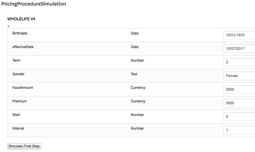This screenshot has height=152, width=255.
Task: Select the effectiveDate input showing 12/07/2017
Action: click(239, 49)
